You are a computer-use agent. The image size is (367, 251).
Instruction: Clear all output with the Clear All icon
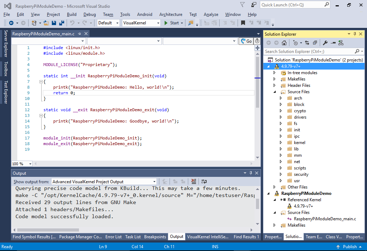click(x=194, y=181)
